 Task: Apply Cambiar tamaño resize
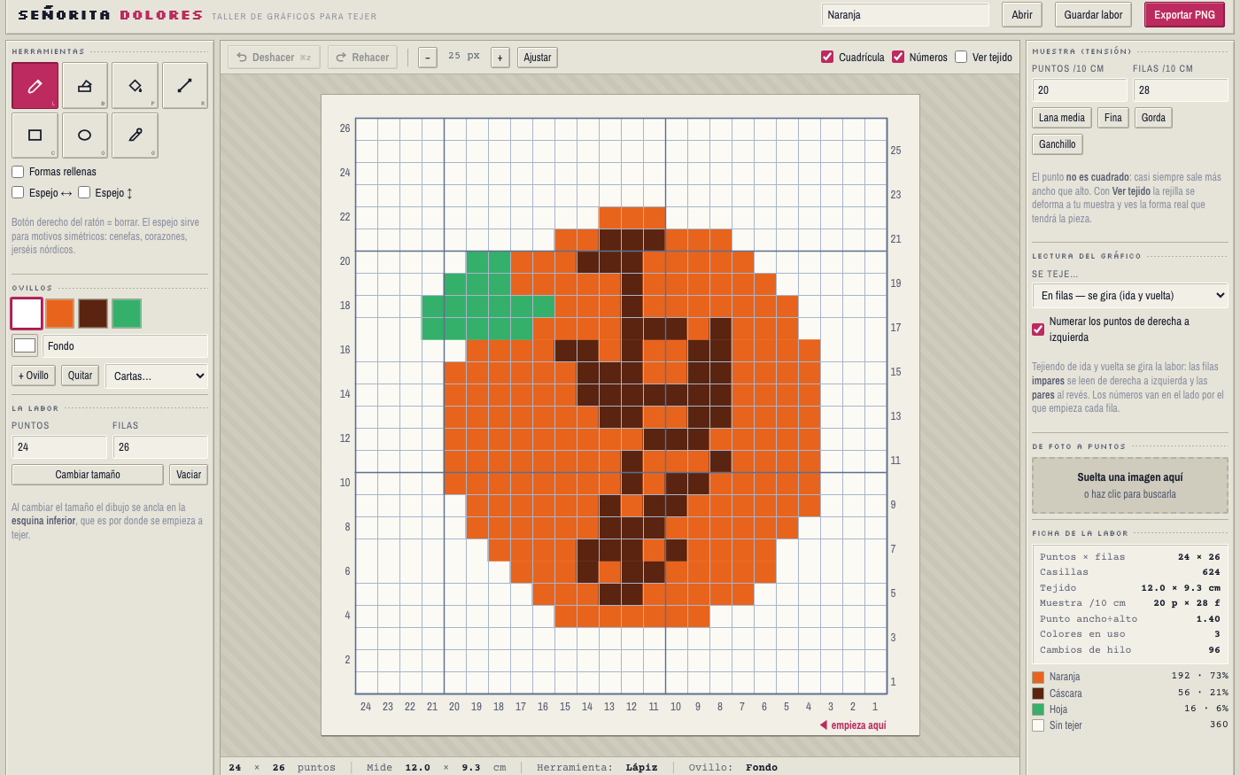pos(88,475)
